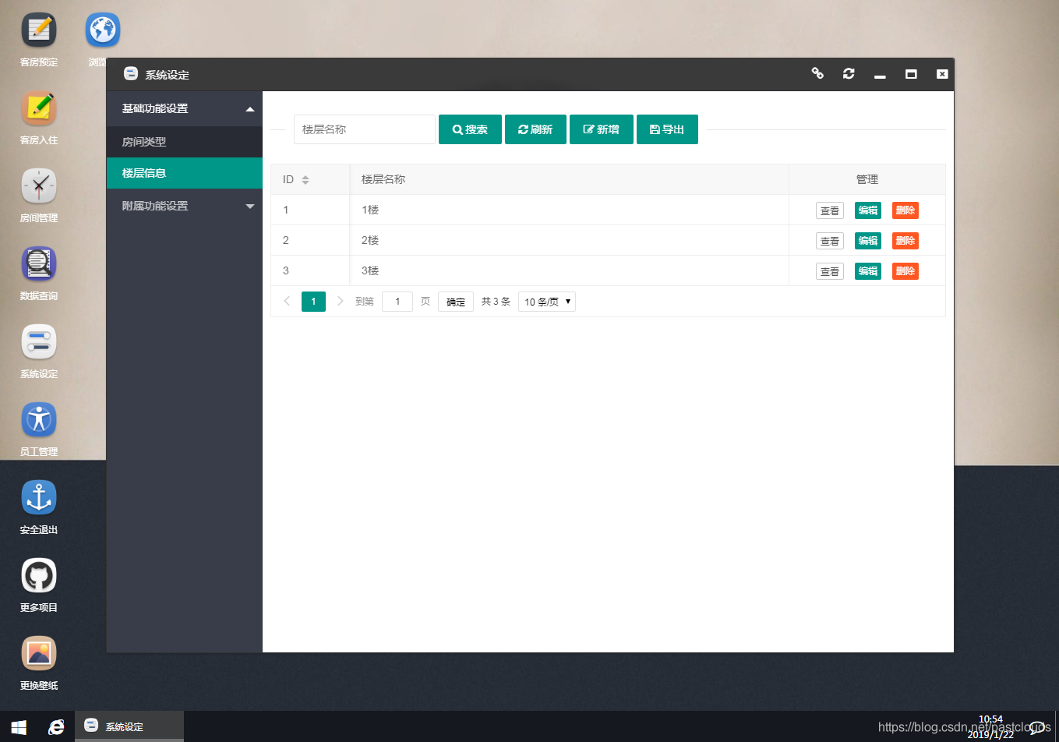Go to next page arrow
The width and height of the screenshot is (1059, 742).
click(340, 301)
